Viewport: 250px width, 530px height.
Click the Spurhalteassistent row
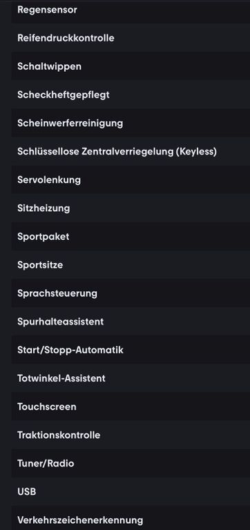131,322
